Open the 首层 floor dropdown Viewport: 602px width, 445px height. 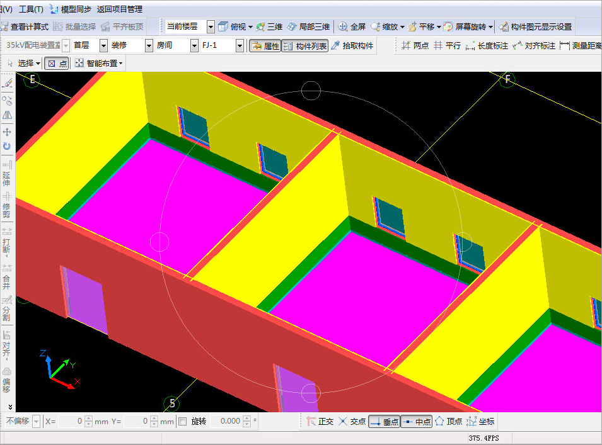[x=103, y=45]
